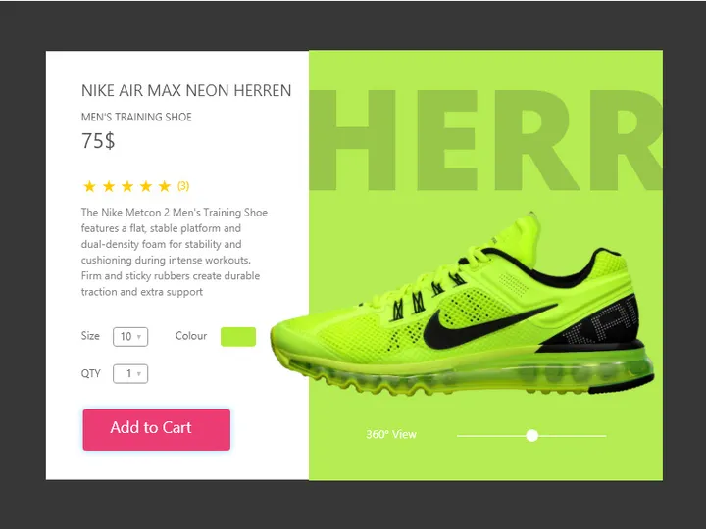Click the Size label
This screenshot has height=529, width=706.
(90, 336)
